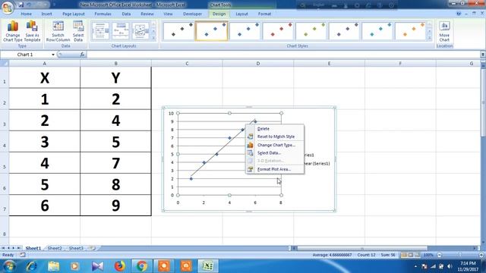
Task: Choose Change Chart Type in context menu
Action: pos(275,145)
